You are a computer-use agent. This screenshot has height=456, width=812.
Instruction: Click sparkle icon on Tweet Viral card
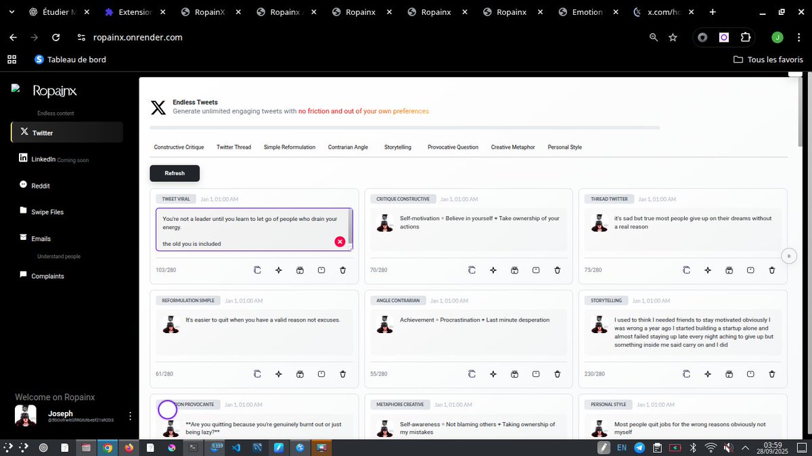coord(279,270)
